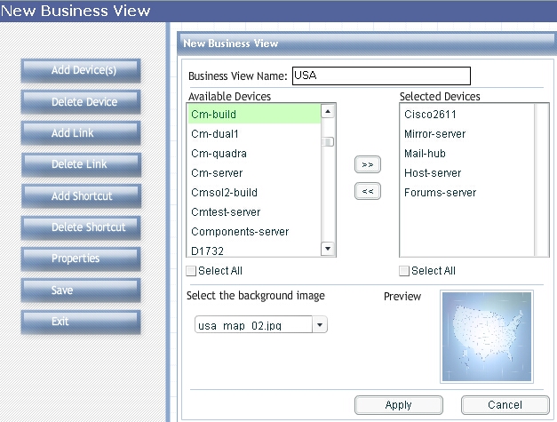The height and width of the screenshot is (422, 557).
Task: Open Properties from the sidebar
Action: click(x=81, y=259)
